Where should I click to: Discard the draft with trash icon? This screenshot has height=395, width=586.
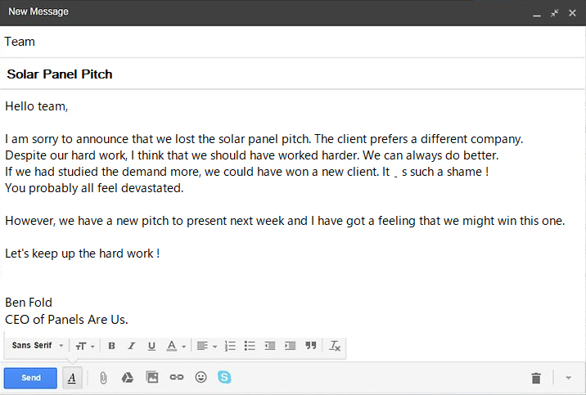536,378
